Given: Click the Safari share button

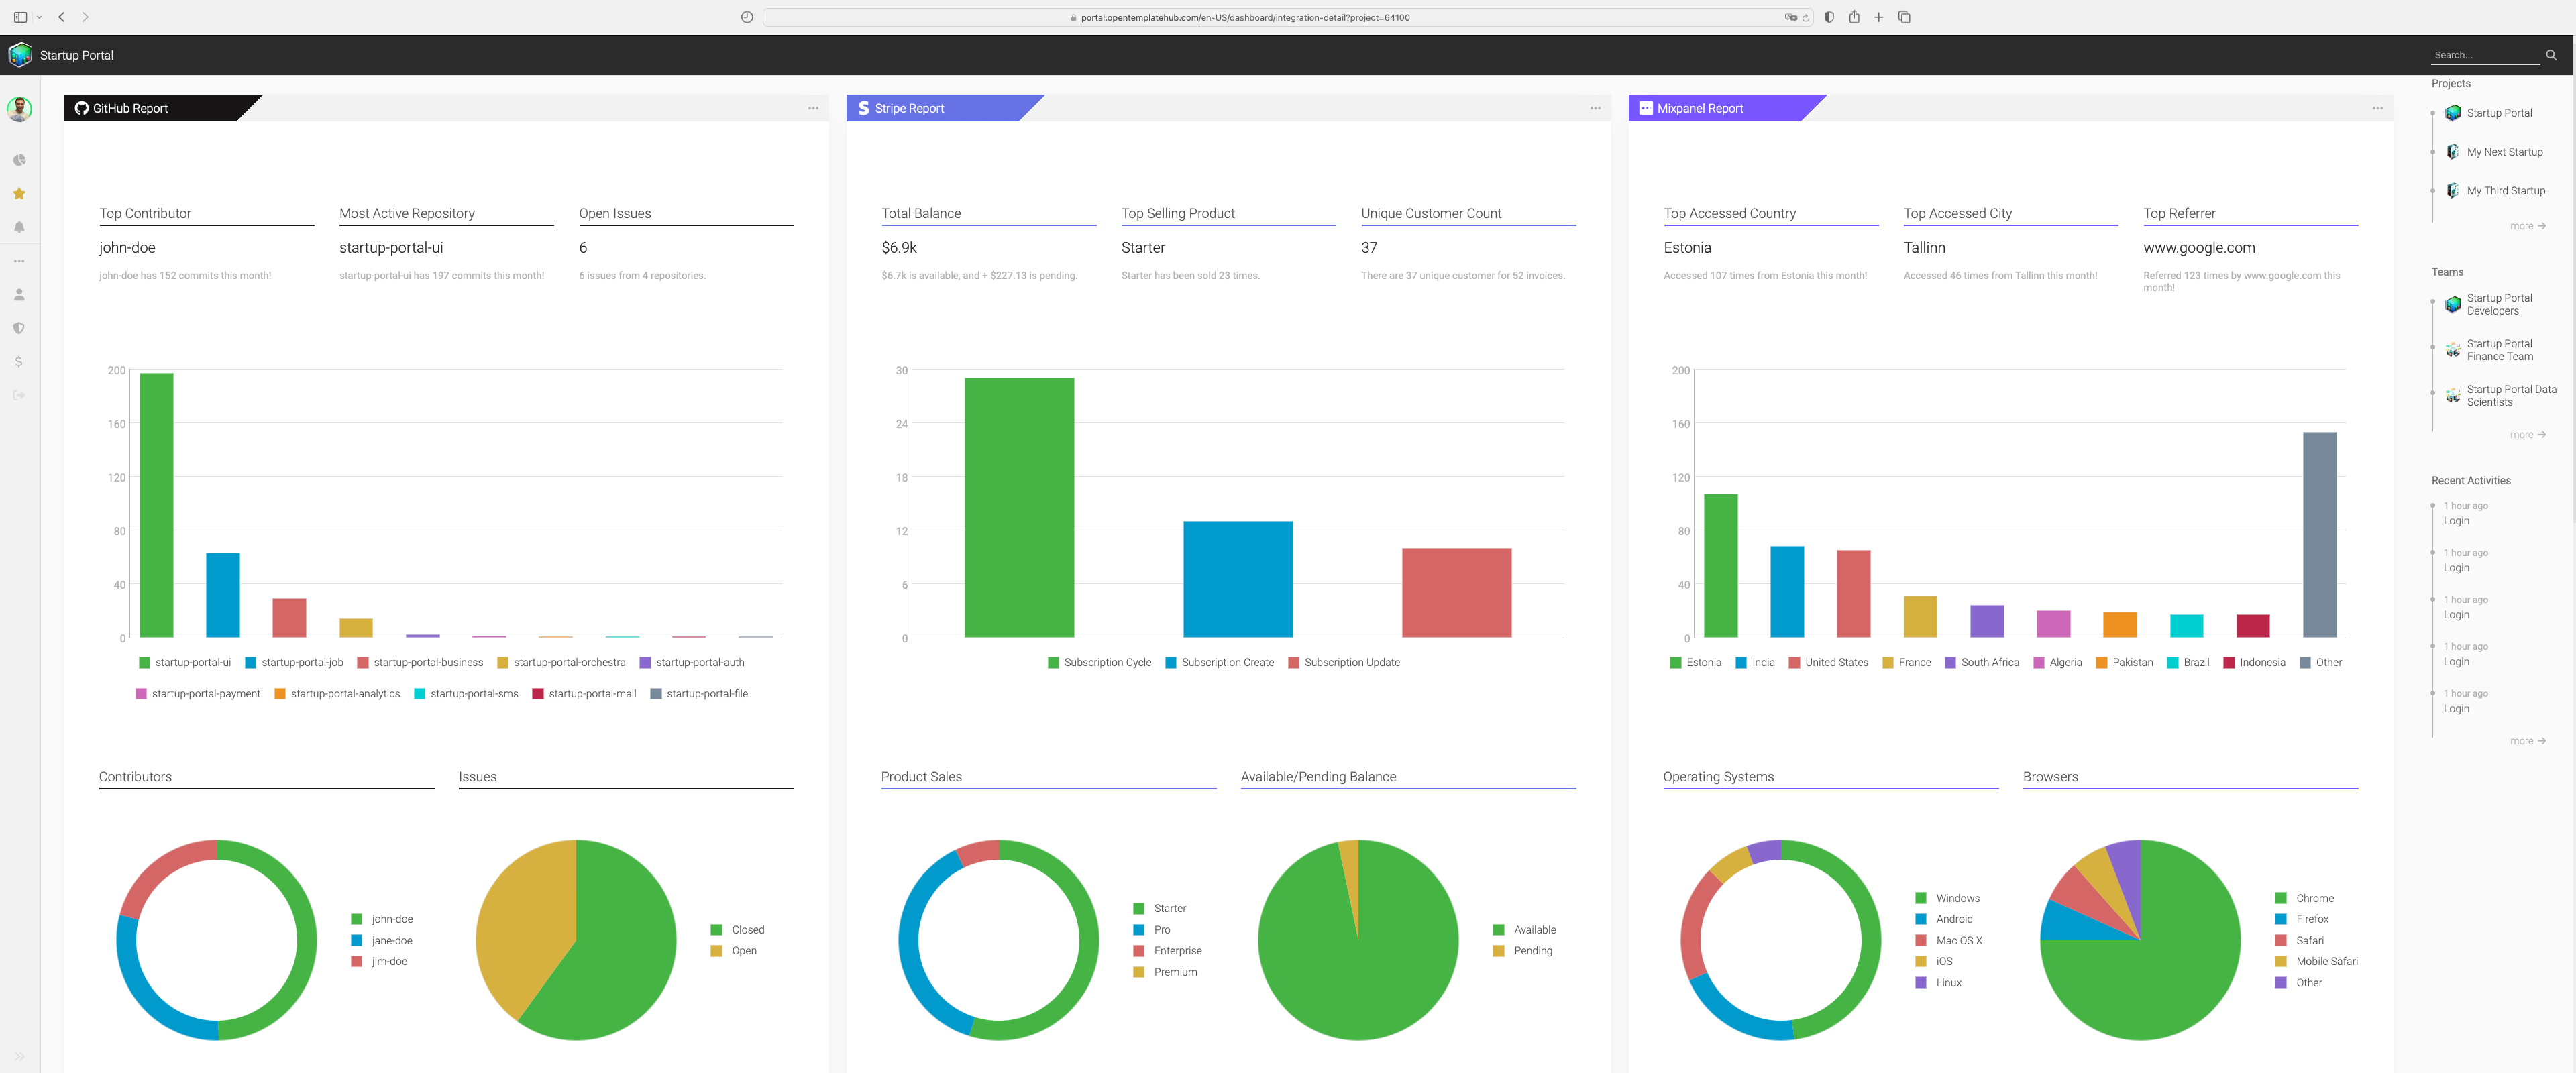Looking at the screenshot, I should (x=1854, y=16).
